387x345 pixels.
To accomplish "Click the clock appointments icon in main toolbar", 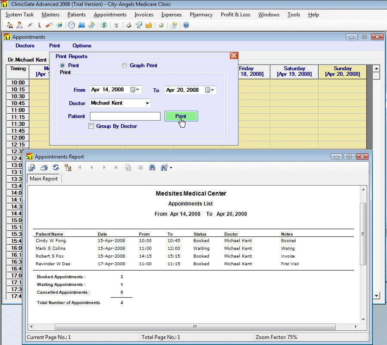I will point(71,25).
